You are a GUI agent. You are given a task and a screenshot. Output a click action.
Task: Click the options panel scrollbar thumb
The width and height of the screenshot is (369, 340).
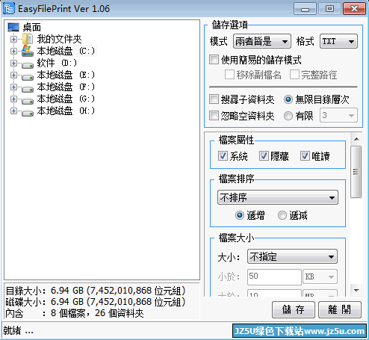[x=356, y=172]
